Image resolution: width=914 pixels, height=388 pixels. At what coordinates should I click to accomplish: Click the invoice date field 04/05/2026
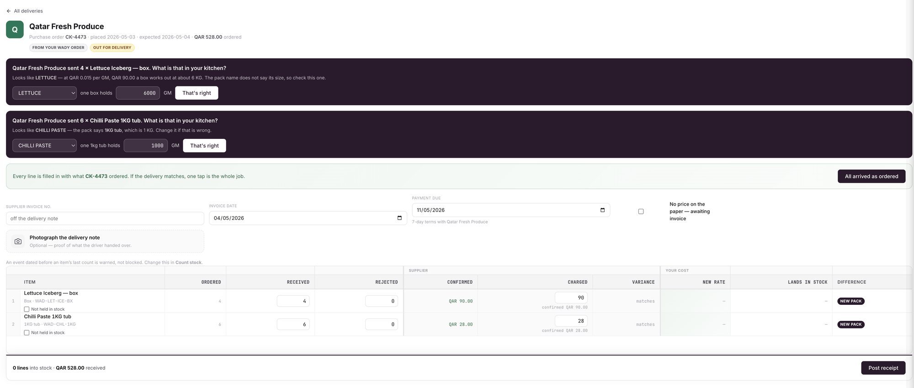click(x=308, y=218)
